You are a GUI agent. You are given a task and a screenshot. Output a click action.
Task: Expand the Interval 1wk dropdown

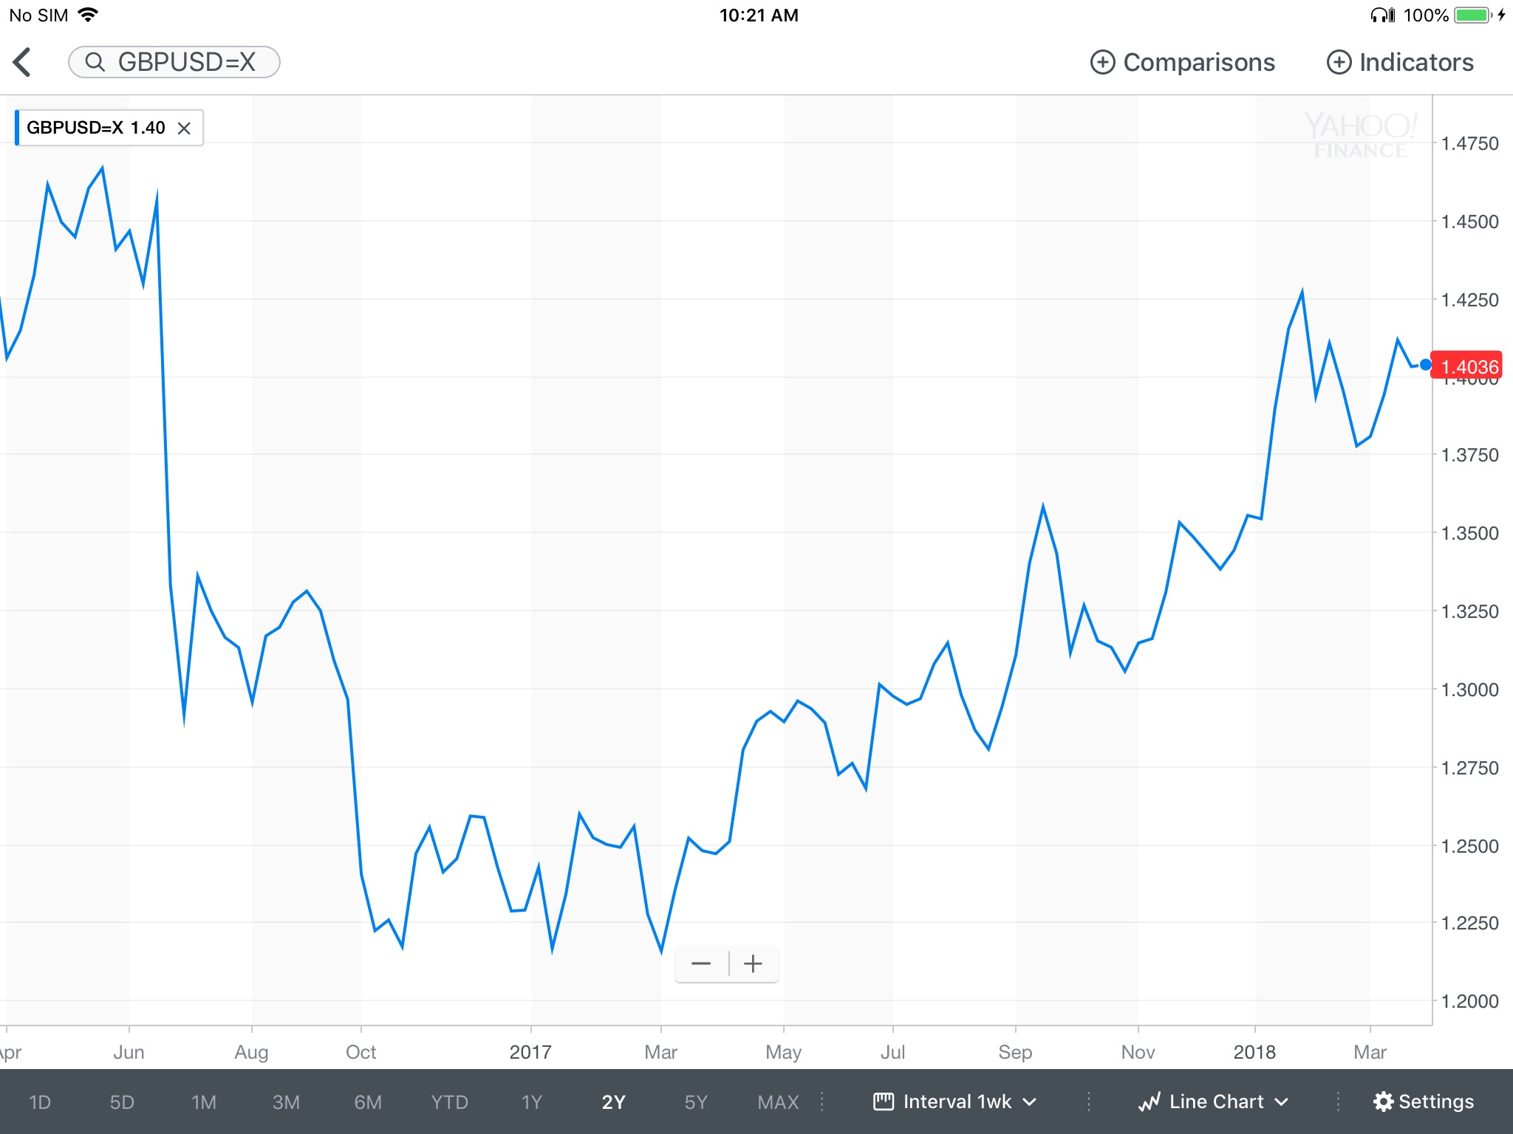(956, 1102)
